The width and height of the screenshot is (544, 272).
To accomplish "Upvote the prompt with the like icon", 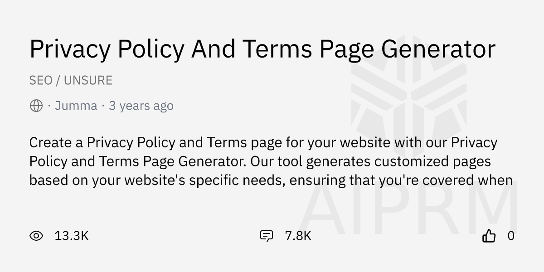I will (489, 236).
